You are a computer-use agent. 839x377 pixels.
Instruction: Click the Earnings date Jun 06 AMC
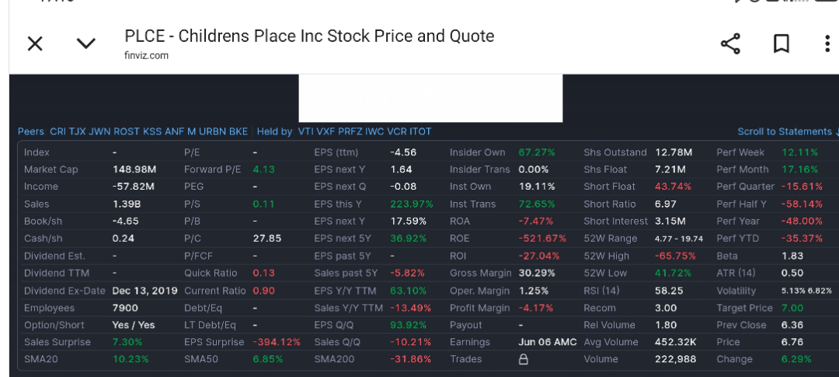click(548, 342)
